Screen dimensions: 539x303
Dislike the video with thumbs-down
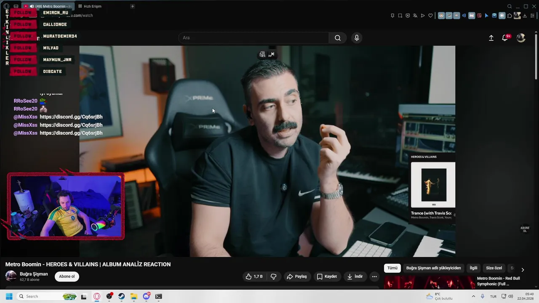click(273, 276)
